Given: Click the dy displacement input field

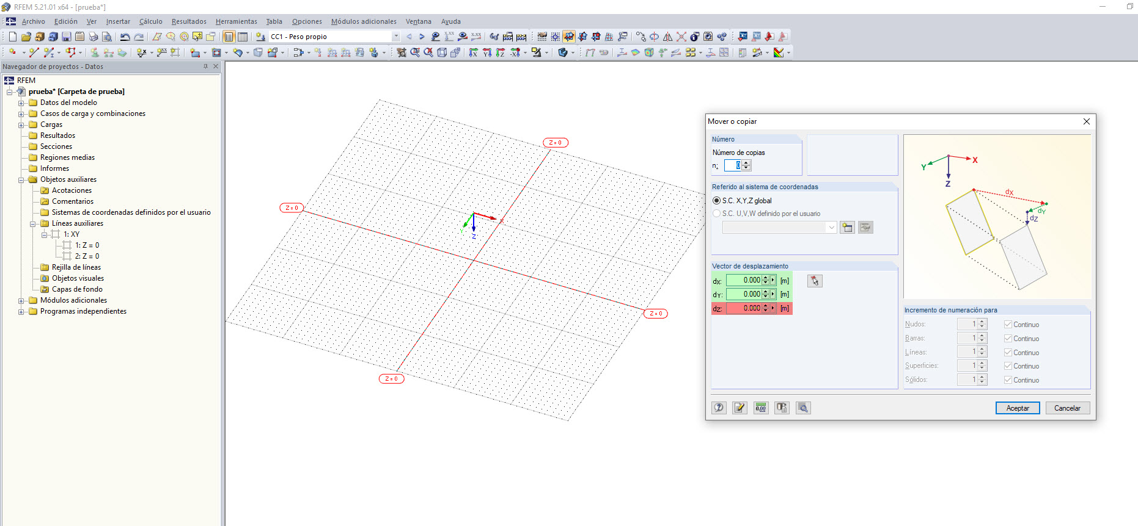Looking at the screenshot, I should click(744, 294).
